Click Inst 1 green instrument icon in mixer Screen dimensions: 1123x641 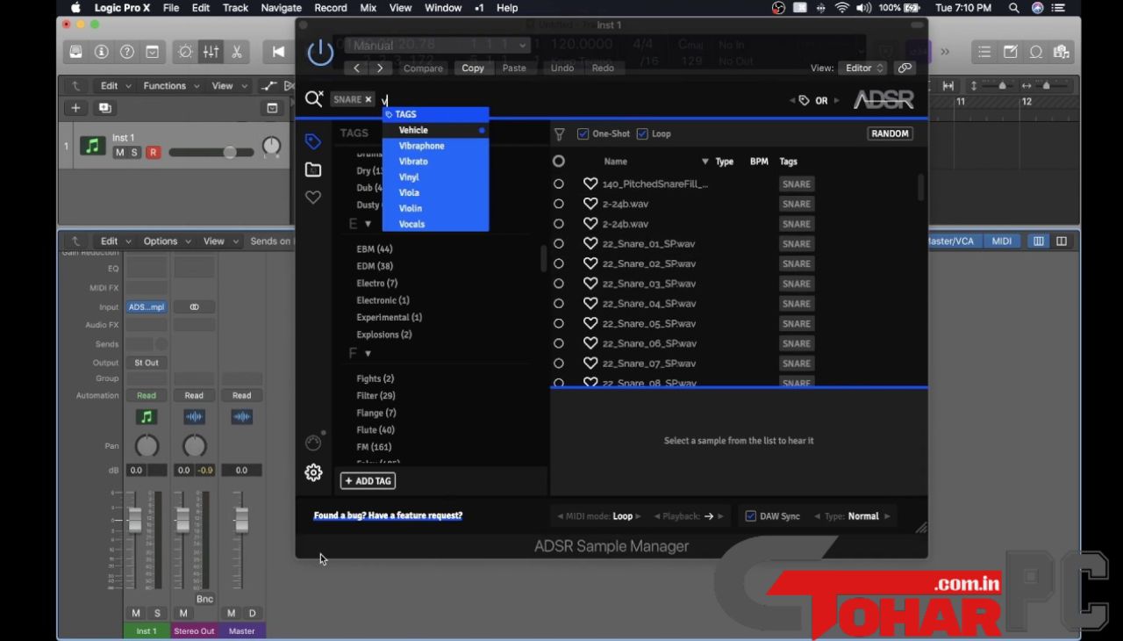pos(147,417)
